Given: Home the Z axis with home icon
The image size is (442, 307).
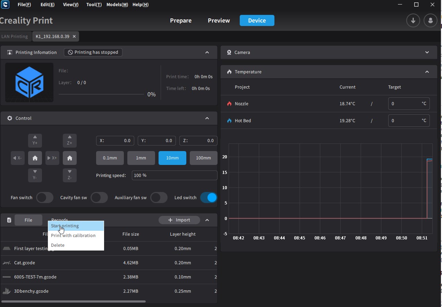Looking at the screenshot, I should pyautogui.click(x=70, y=158).
